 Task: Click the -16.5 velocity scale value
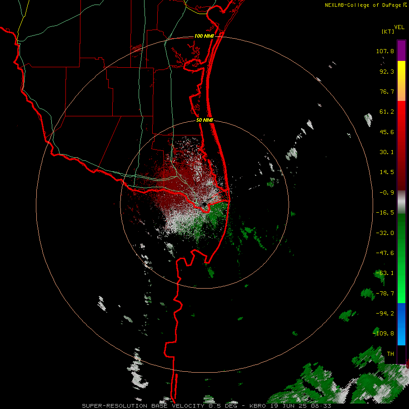click(385, 213)
